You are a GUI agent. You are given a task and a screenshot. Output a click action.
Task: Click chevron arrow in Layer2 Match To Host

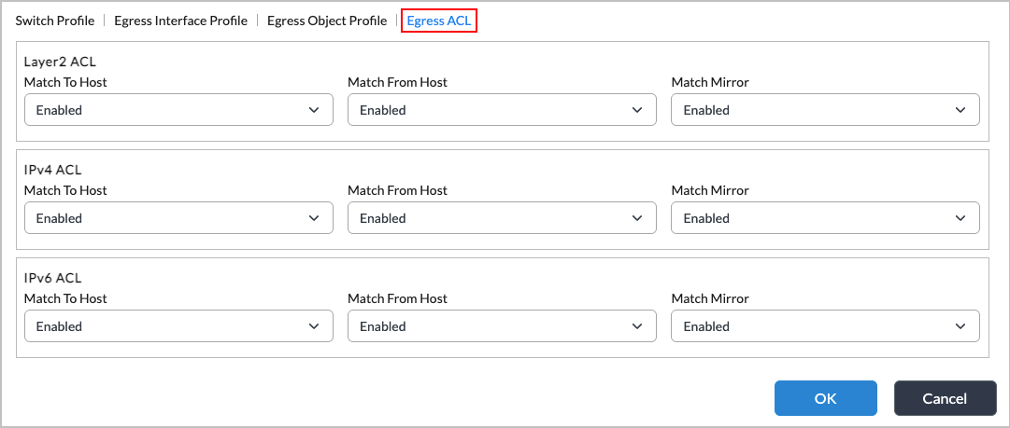pos(314,110)
